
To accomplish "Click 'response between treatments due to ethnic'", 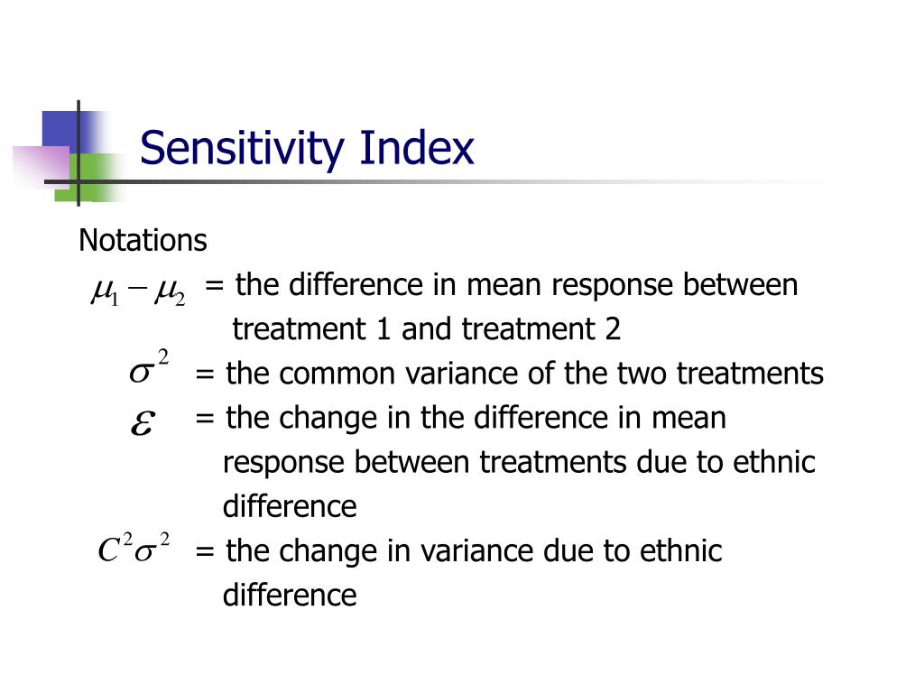I will [x=519, y=463].
